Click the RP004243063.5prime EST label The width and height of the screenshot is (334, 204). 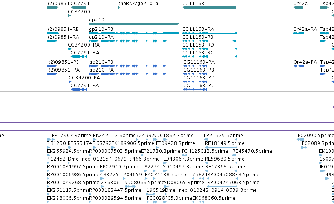tap(233, 183)
